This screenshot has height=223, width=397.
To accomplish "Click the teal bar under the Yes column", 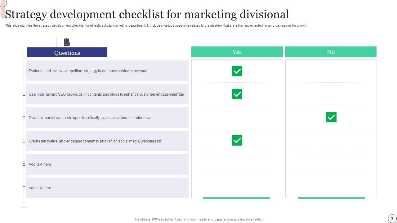I will pos(237,198).
